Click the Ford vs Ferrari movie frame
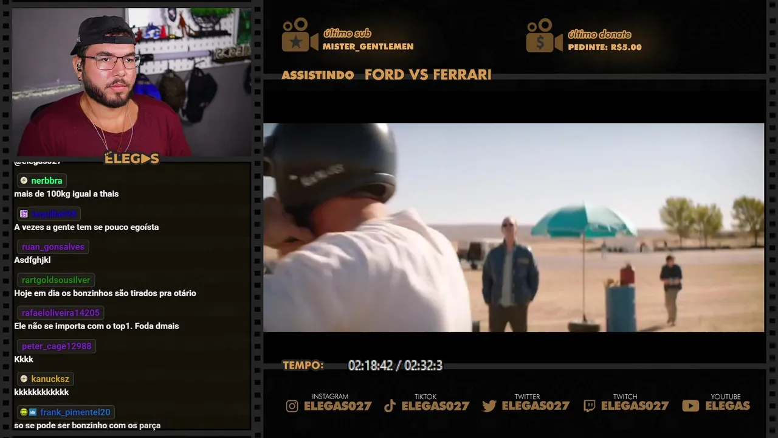Viewport: 778px width, 438px height. pyautogui.click(x=514, y=228)
